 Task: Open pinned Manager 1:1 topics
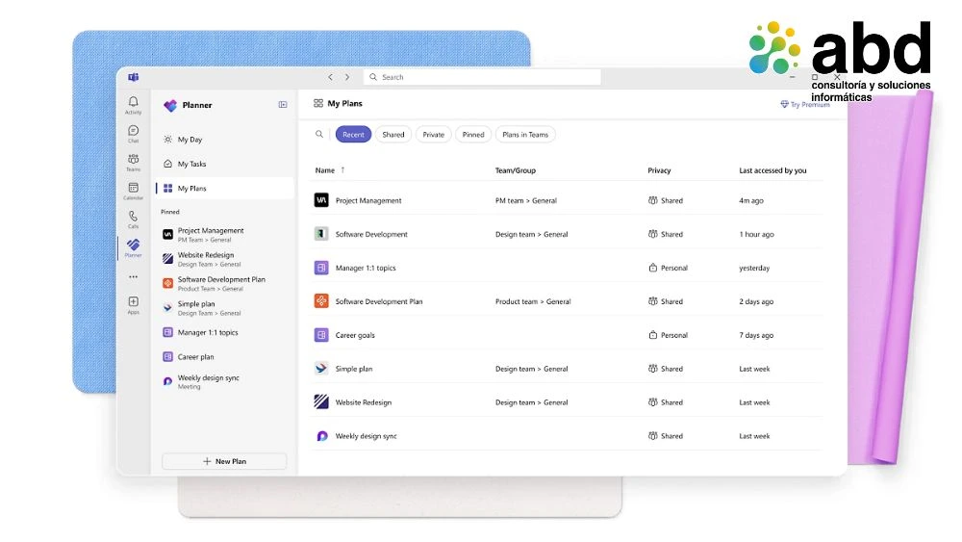coord(224,332)
